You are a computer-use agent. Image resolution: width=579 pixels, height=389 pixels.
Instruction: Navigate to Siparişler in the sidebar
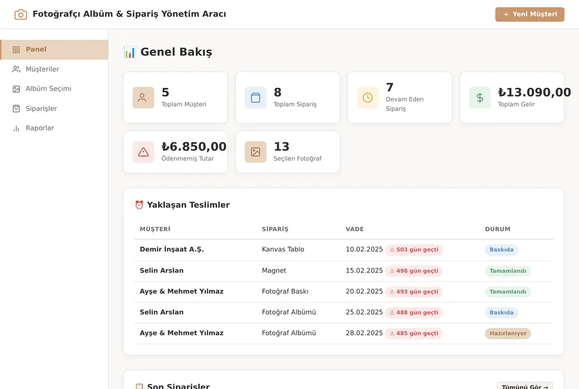(55, 109)
